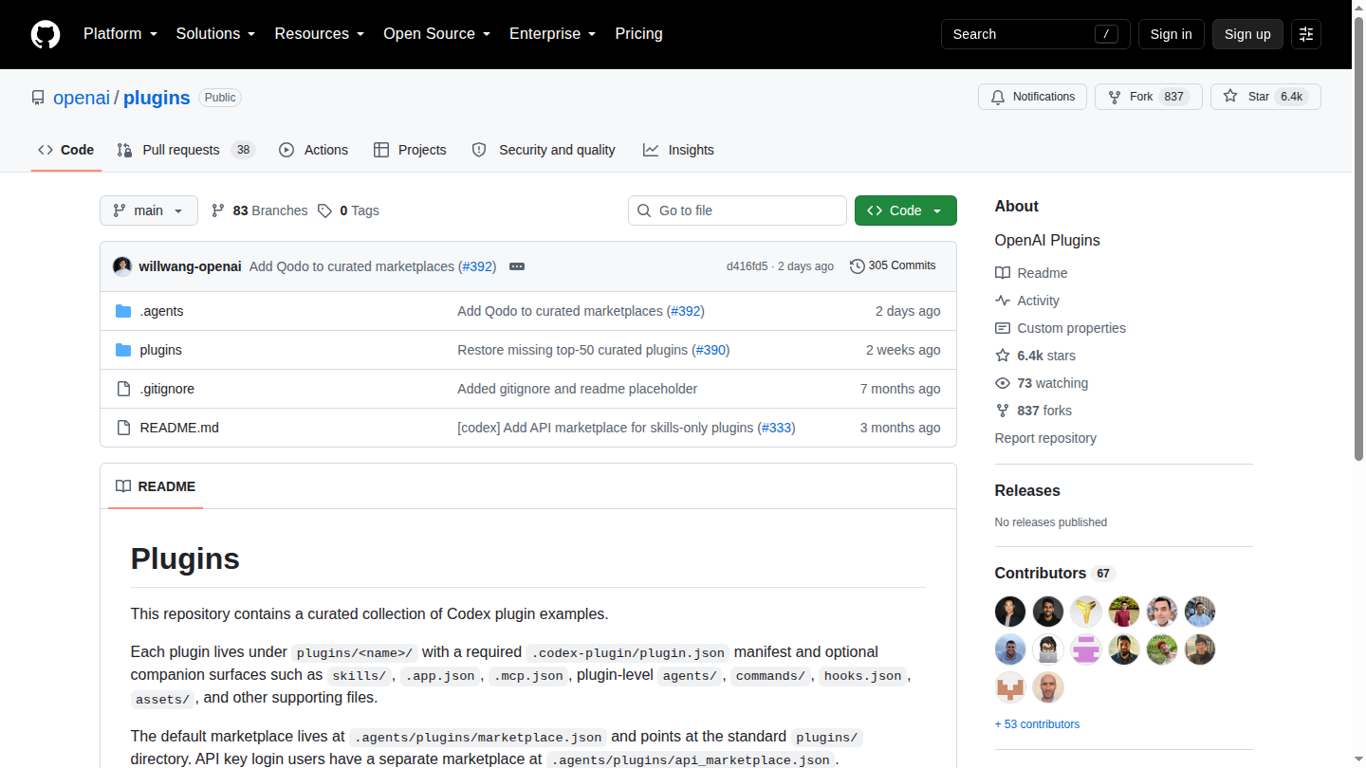Open the README.md file name
Viewport: 1366px width, 768px height.
coord(179,428)
